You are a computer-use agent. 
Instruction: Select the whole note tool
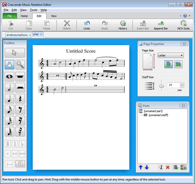[x=9, y=77]
